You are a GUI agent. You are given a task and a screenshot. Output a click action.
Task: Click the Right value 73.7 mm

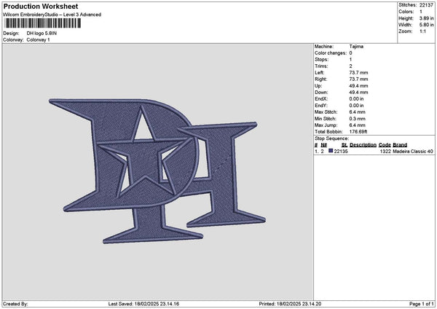[358, 79]
